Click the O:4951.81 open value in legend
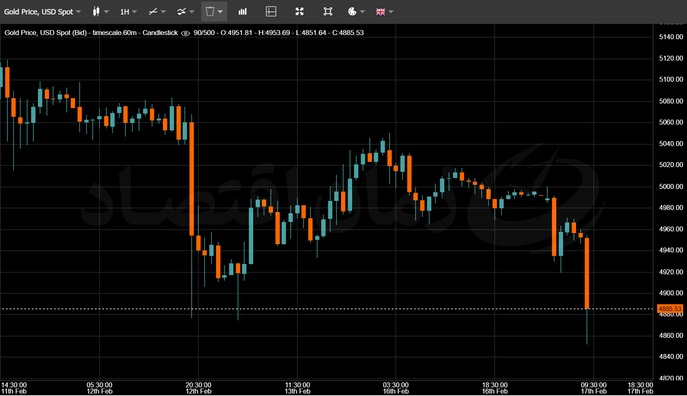The image size is (687, 396). tap(236, 33)
